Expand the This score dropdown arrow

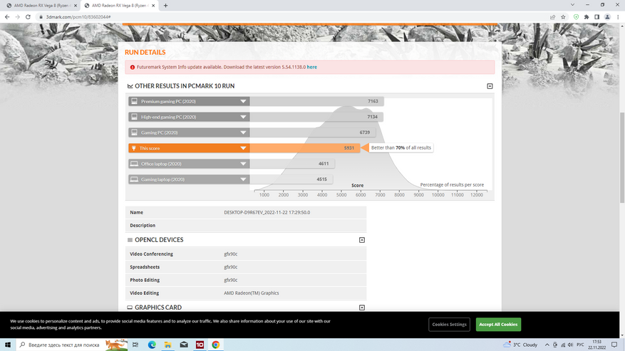(243, 148)
